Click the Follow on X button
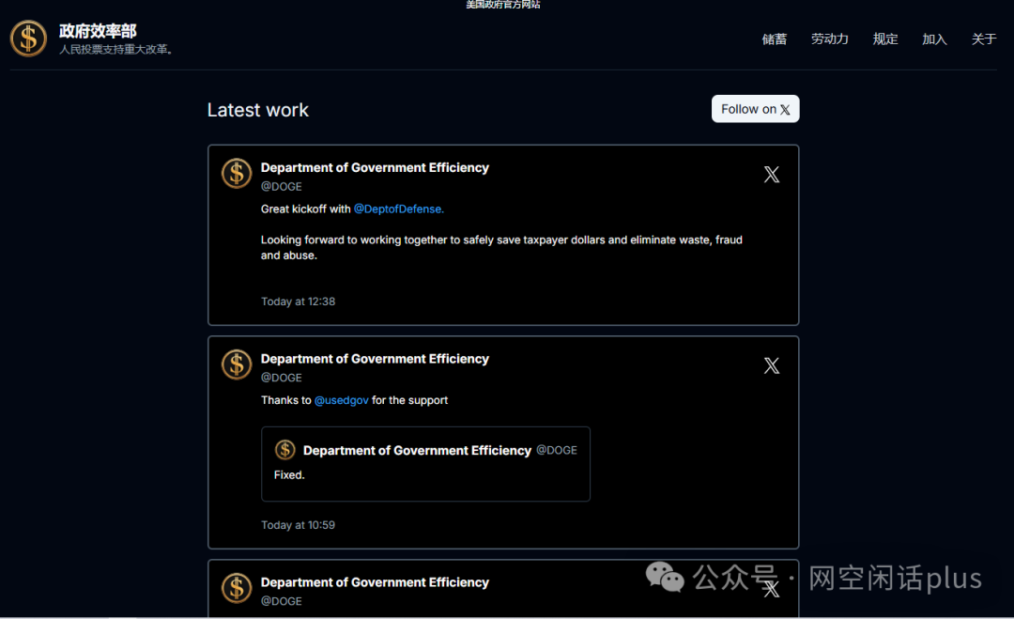1014x619 pixels. click(x=755, y=109)
